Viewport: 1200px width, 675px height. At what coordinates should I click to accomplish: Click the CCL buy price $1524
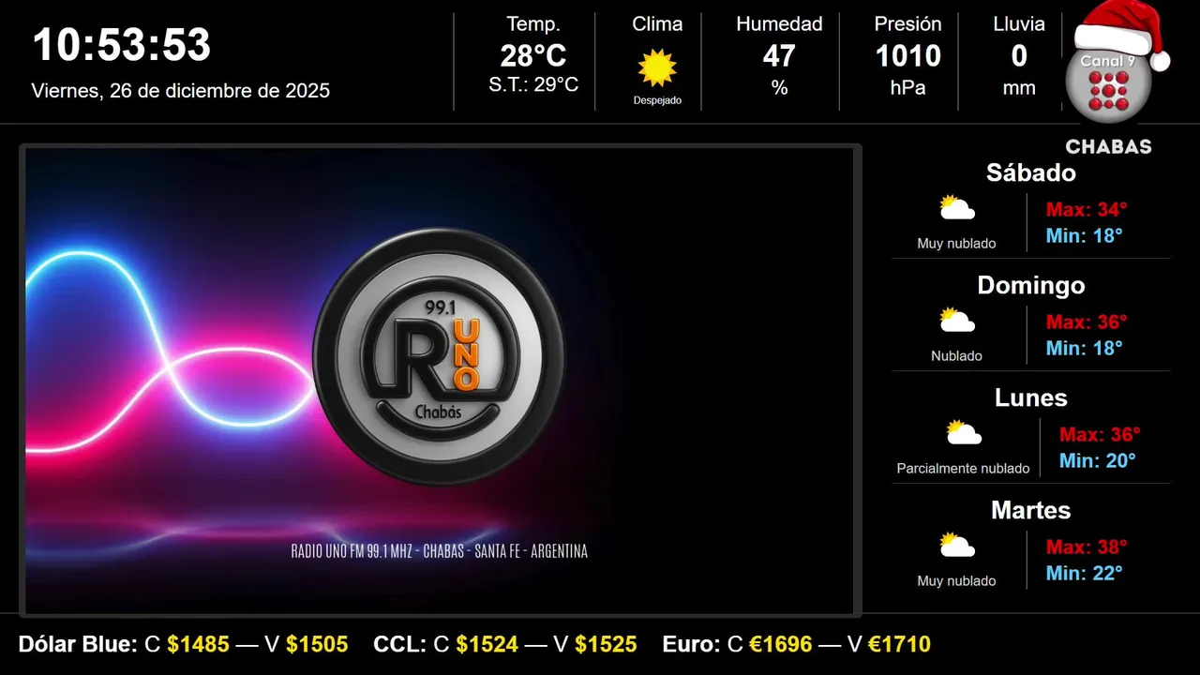[487, 644]
